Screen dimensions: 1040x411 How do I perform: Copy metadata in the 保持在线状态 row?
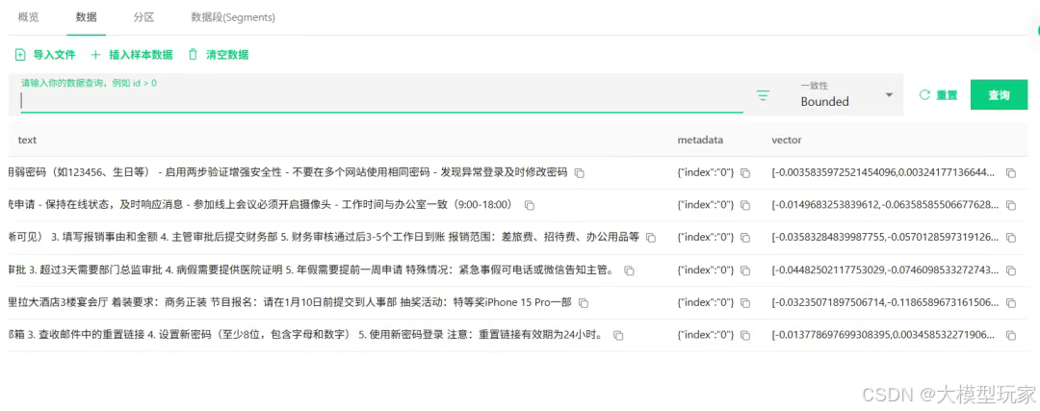click(744, 206)
